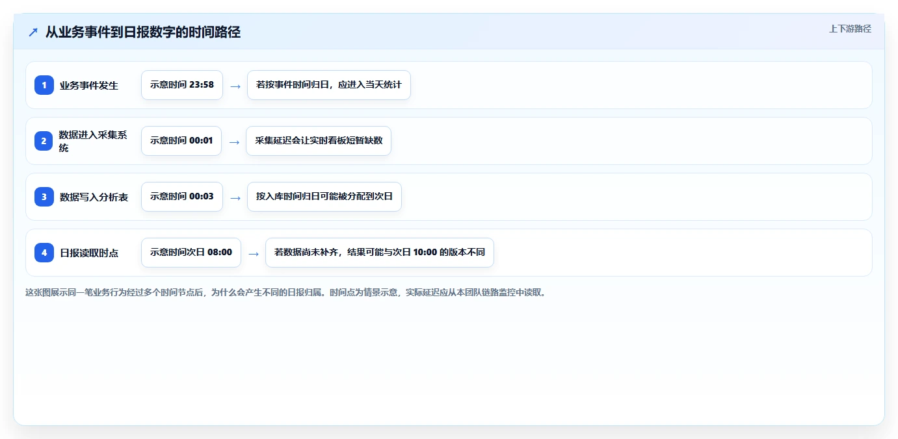This screenshot has width=898, height=439.
Task: Click the step 3 number badge
Action: tap(44, 197)
